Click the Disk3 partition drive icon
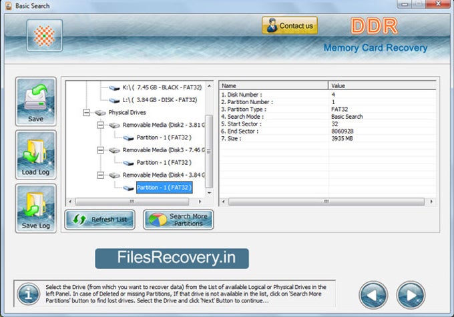454x317 pixels. (x=128, y=163)
